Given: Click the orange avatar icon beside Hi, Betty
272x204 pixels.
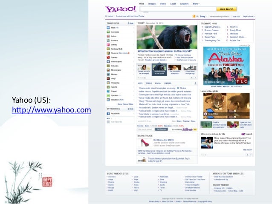Looking at the screenshot, I should [x=194, y=16].
